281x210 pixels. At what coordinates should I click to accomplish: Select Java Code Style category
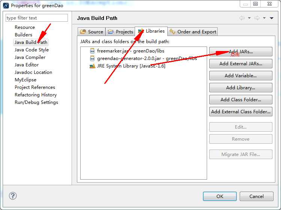32,50
